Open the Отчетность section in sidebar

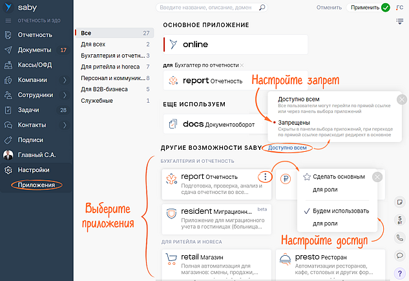[35, 35]
